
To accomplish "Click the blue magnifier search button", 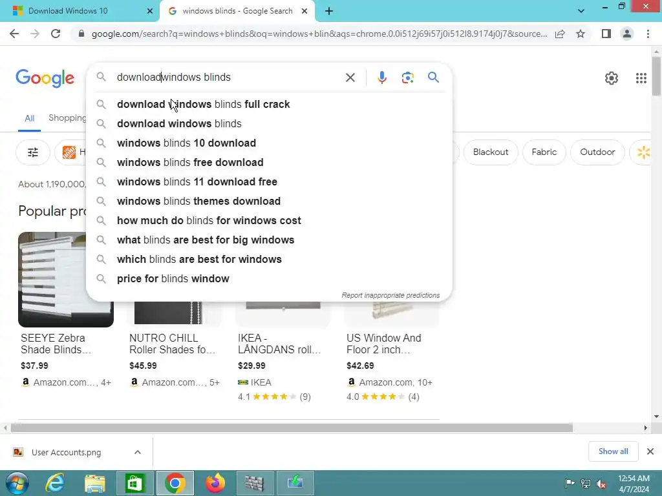I will [x=433, y=77].
